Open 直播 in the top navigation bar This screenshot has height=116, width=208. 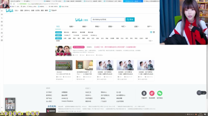[33, 11]
